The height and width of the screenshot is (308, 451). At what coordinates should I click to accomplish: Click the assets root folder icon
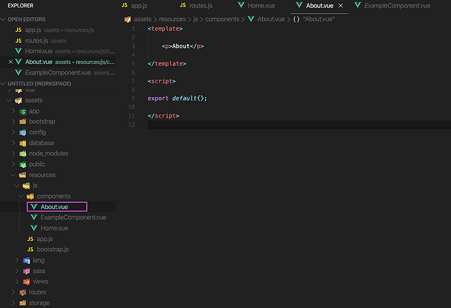[x=18, y=100]
